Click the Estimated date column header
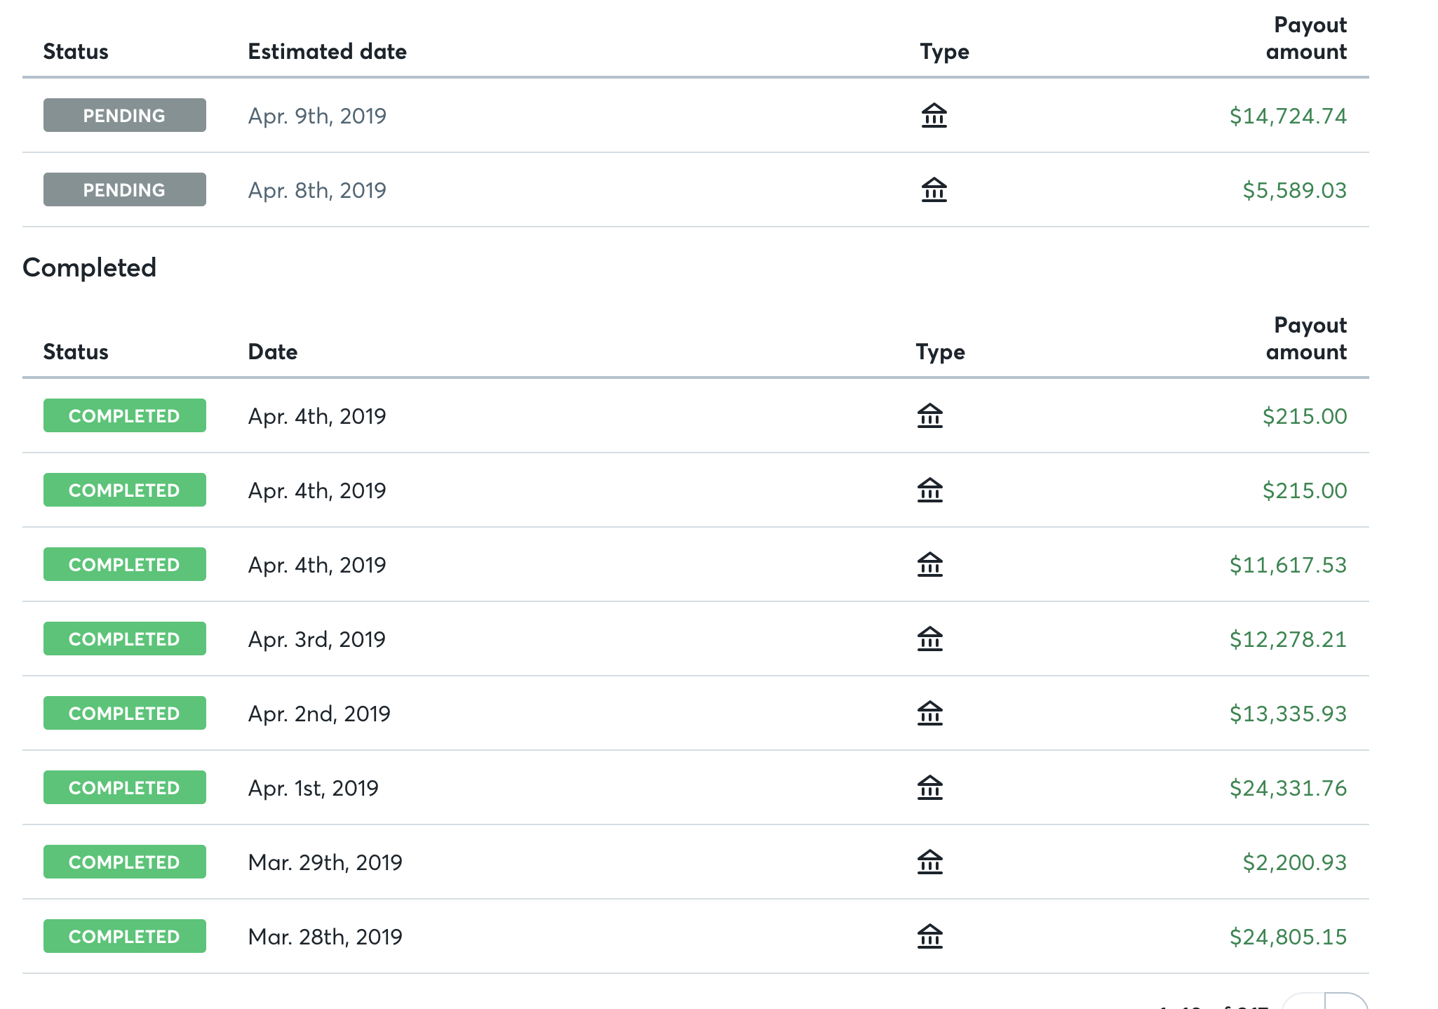Image resolution: width=1438 pixels, height=1009 pixels. point(327,52)
